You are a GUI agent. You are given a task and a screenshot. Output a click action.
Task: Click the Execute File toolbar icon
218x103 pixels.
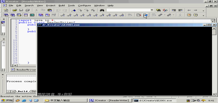[x=145, y=15]
